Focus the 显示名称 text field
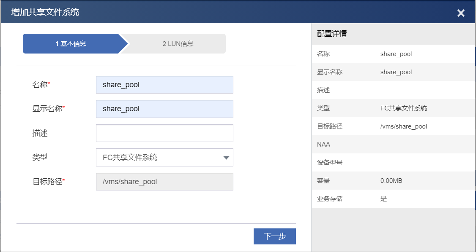476x252 pixels. coord(164,109)
